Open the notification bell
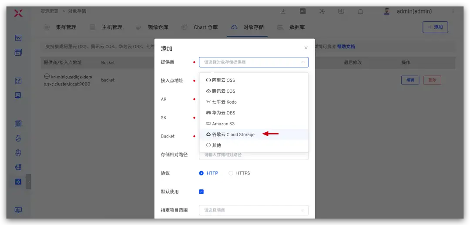Viewport: 470px width, 225px height. tap(361, 11)
